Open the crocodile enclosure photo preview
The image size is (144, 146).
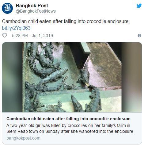(72, 77)
